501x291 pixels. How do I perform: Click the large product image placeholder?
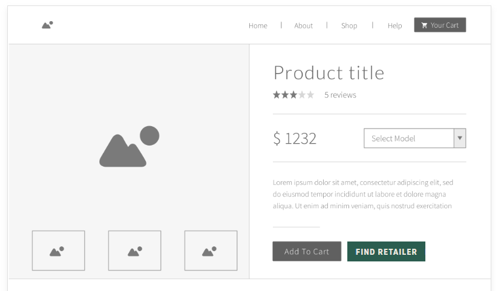129,146
